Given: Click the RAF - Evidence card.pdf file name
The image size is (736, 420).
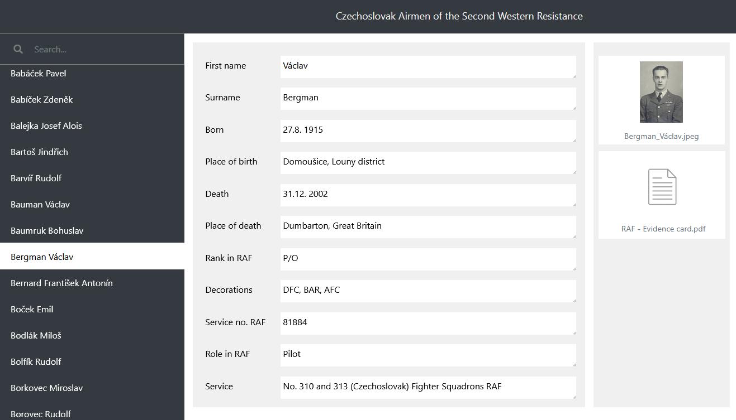Looking at the screenshot, I should (x=663, y=229).
